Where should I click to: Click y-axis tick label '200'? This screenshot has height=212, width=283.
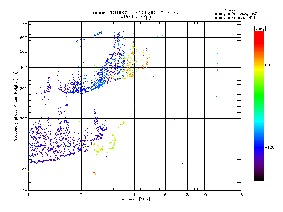coord(23,119)
